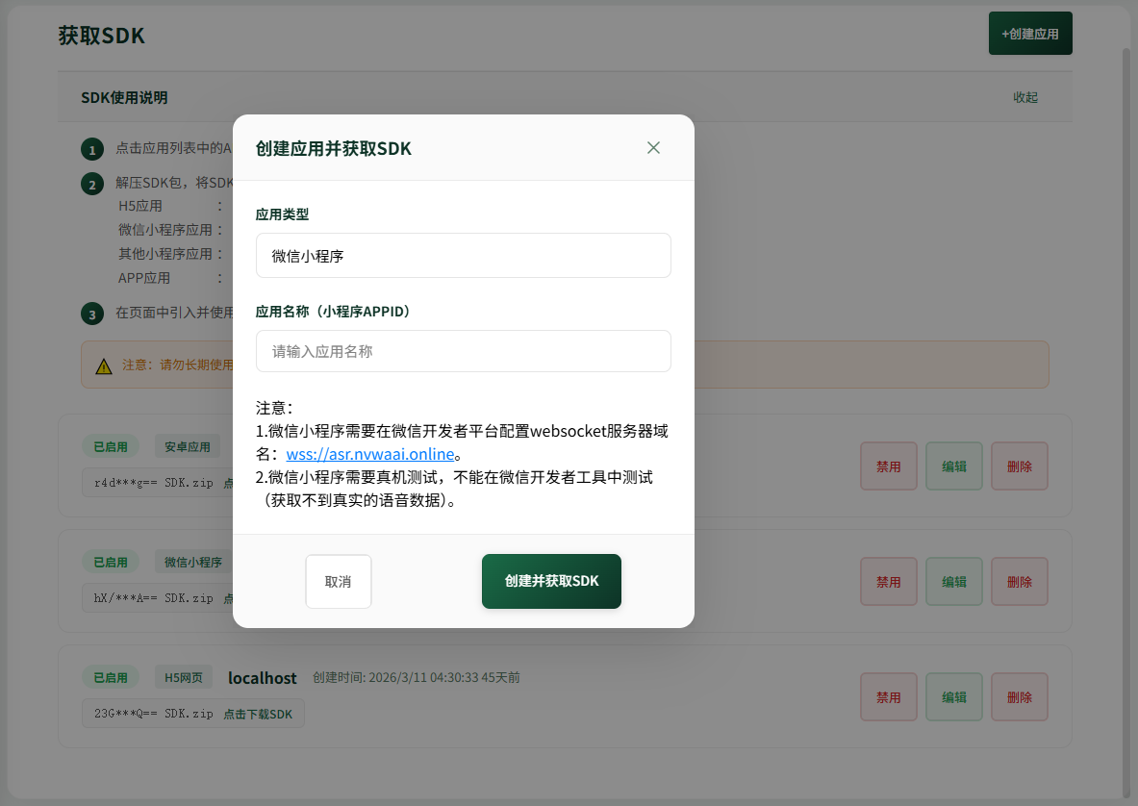Viewport: 1138px width, 806px height.
Task: Collapse the SDK使用说明 section via 收起
Action: (1025, 96)
